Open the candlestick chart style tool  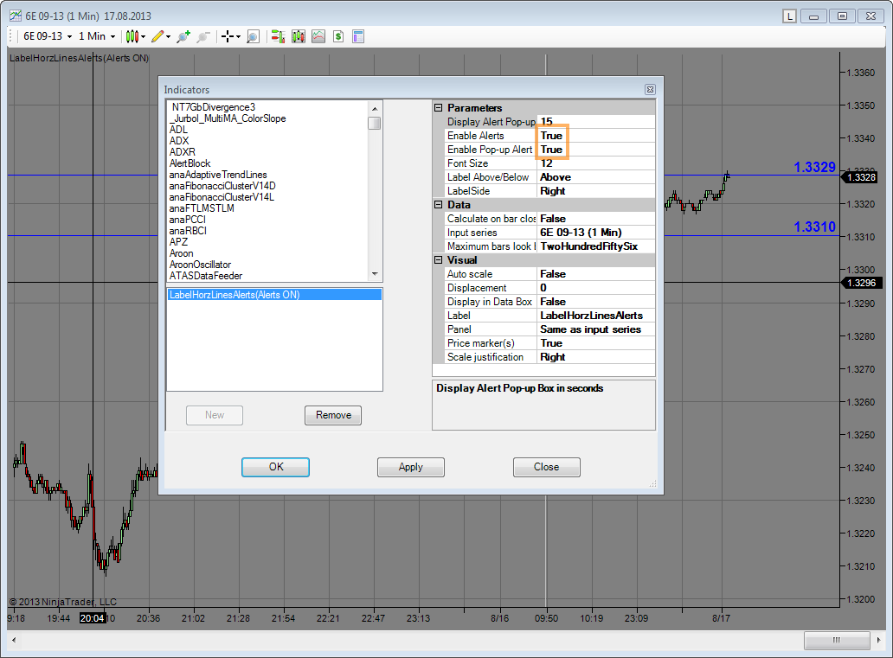pyautogui.click(x=132, y=36)
